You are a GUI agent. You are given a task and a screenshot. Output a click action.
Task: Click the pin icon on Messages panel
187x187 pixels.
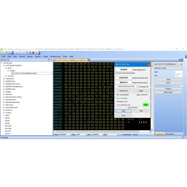pyautogui.click(x=183, y=137)
